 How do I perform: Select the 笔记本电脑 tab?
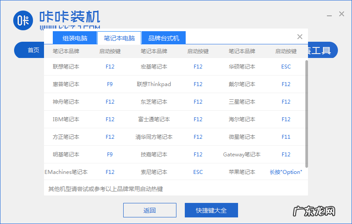pos(119,38)
